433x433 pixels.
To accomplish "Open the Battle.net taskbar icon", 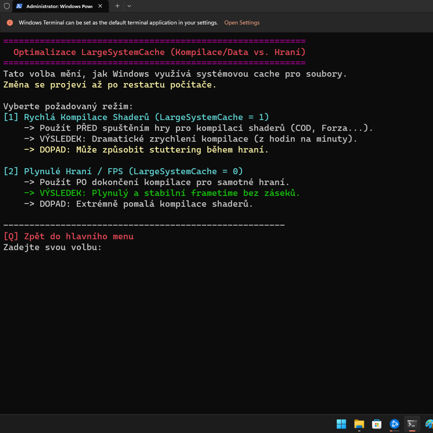I will (x=394, y=424).
